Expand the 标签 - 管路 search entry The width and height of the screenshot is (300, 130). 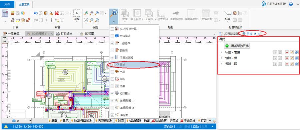coord(221,52)
